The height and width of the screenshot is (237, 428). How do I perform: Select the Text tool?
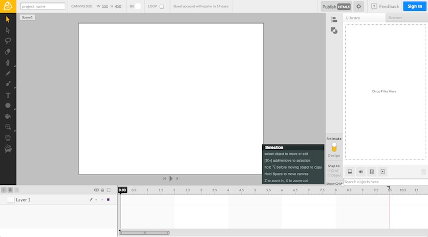pyautogui.click(x=8, y=95)
